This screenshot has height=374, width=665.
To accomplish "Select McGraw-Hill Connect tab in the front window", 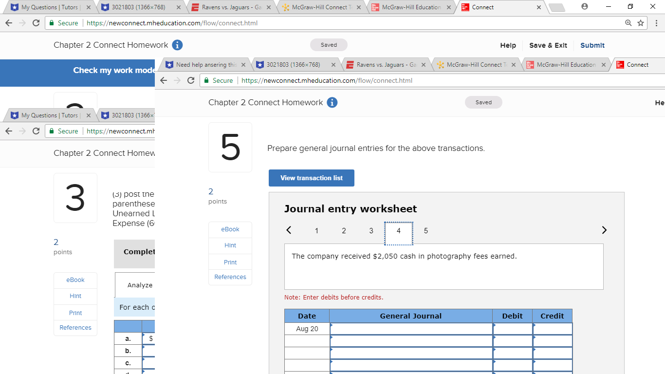I will (477, 65).
